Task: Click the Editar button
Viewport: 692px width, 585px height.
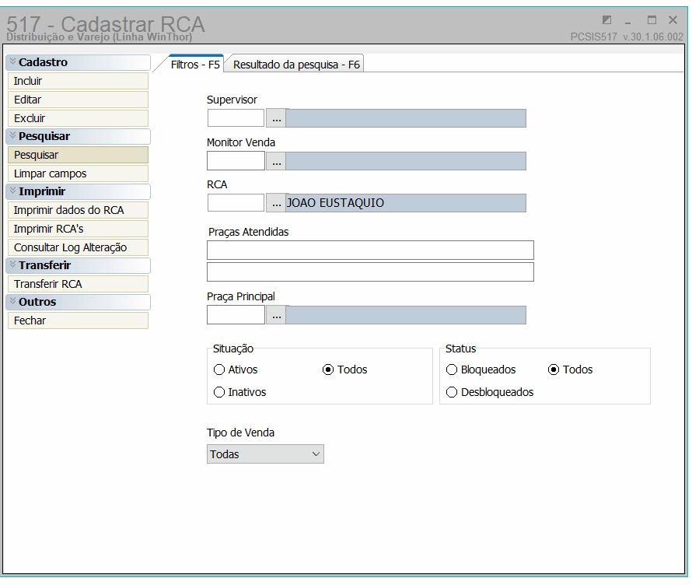Action: coord(78,100)
